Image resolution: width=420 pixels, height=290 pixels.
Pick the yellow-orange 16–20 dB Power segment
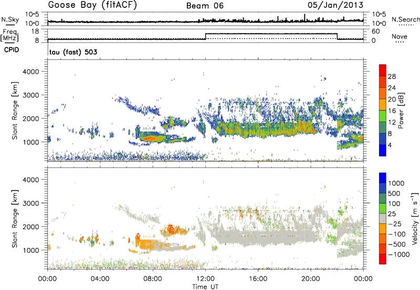pyautogui.click(x=383, y=105)
